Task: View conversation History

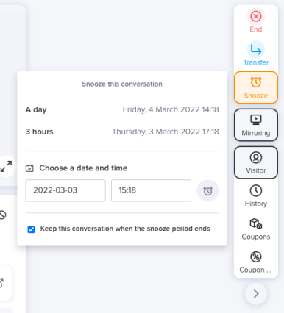Action: pos(256,196)
